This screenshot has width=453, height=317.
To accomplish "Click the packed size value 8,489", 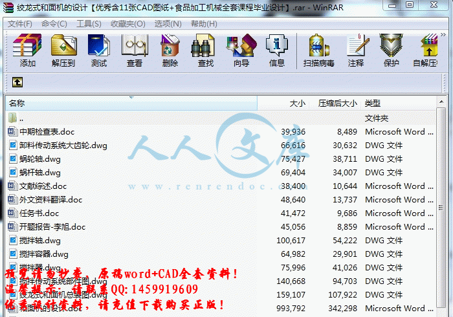I will tap(347, 132).
